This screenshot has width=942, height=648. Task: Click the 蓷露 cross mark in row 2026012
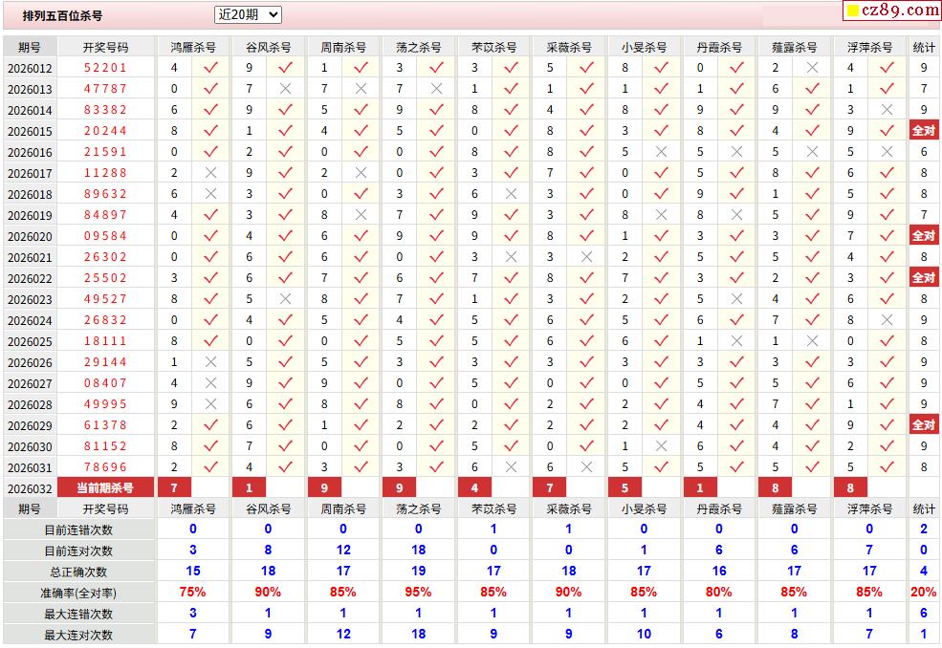(x=812, y=68)
